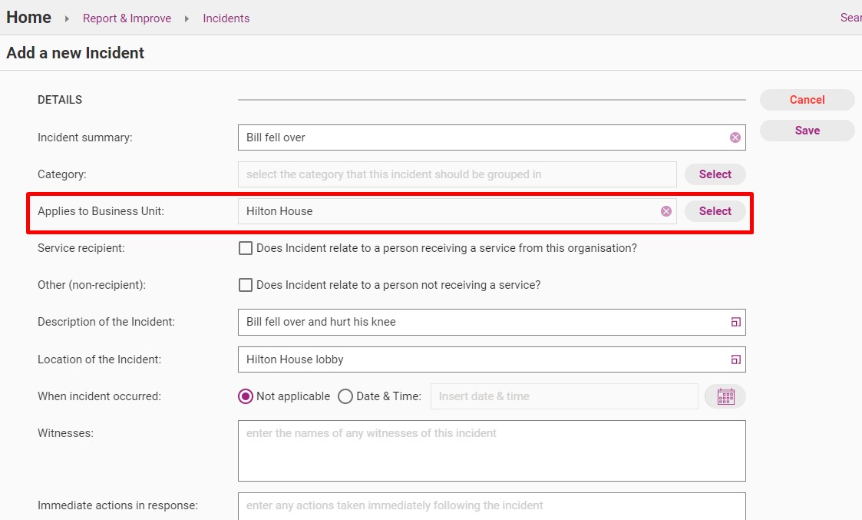Screen dimensions: 862x520
Task: Choose the Date & Time radio option
Action: pos(345,396)
